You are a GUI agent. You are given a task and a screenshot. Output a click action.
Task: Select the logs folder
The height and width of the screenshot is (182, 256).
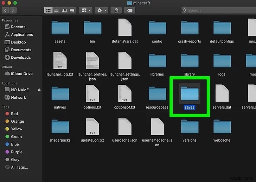tap(222, 61)
